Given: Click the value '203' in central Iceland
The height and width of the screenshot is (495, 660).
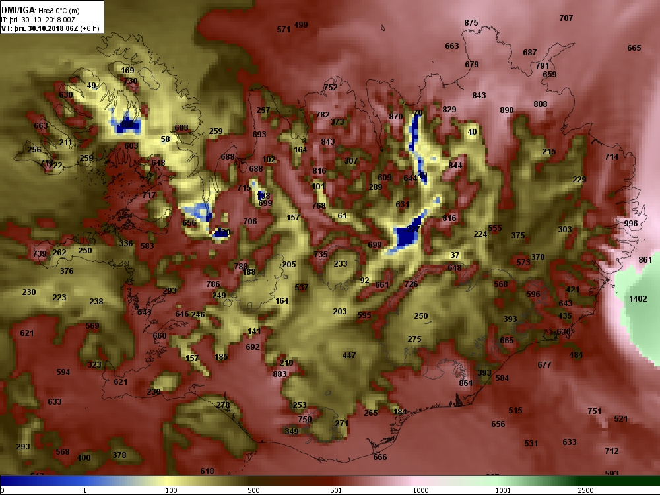Looking at the screenshot, I should pos(340,312).
